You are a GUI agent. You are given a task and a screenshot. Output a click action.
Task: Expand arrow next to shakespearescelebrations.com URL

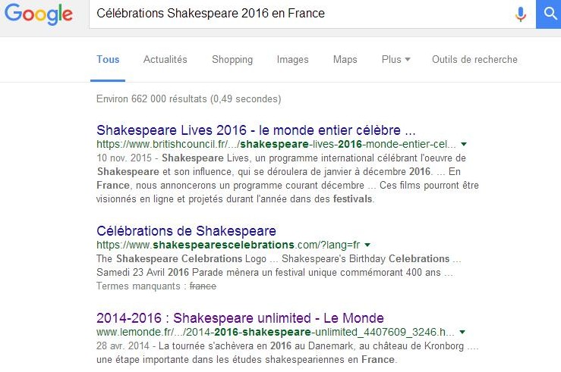367,245
